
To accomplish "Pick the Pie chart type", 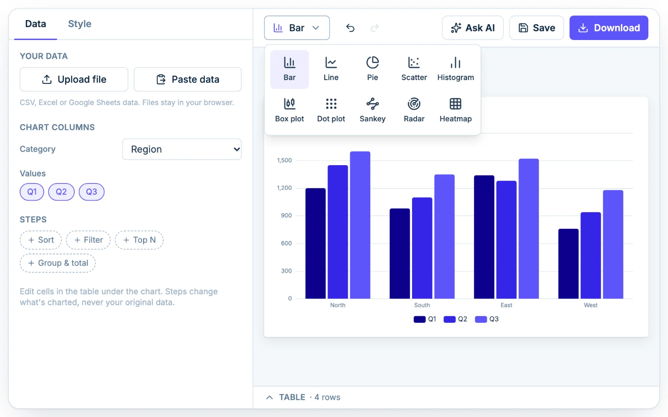I will point(372,69).
